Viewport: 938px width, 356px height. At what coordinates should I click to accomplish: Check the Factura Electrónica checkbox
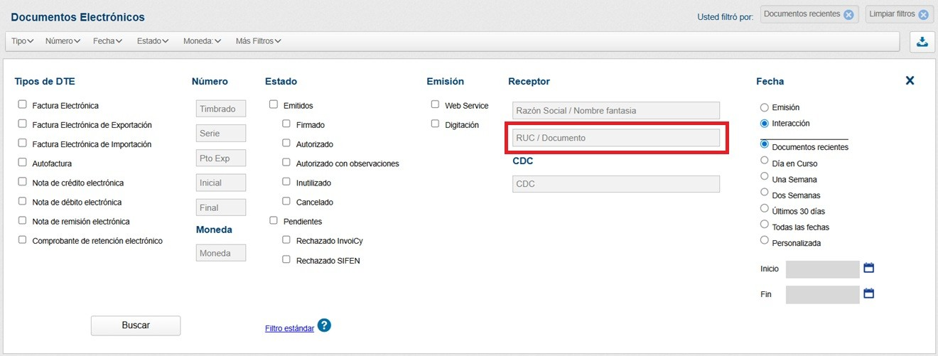(x=23, y=105)
